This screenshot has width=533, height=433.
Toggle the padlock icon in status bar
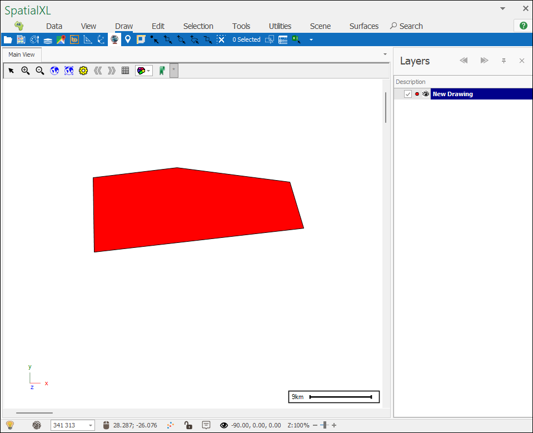click(188, 425)
